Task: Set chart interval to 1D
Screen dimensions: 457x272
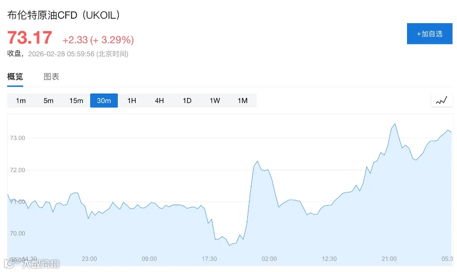Action: 187,101
